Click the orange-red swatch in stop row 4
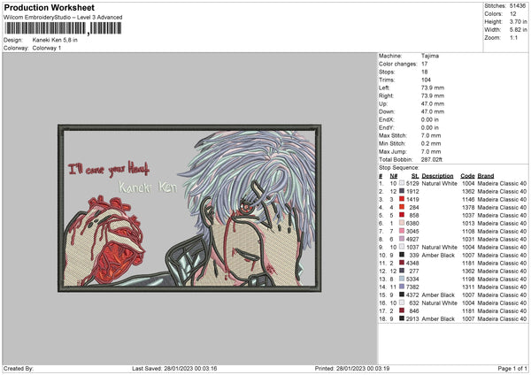The width and height of the screenshot is (531, 375). click(x=402, y=207)
